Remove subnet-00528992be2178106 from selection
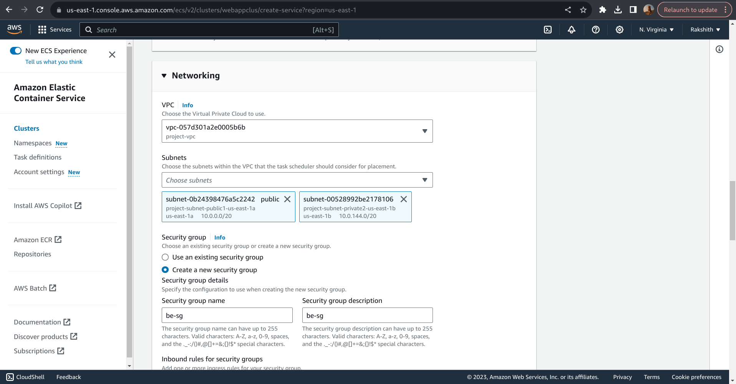 404,199
